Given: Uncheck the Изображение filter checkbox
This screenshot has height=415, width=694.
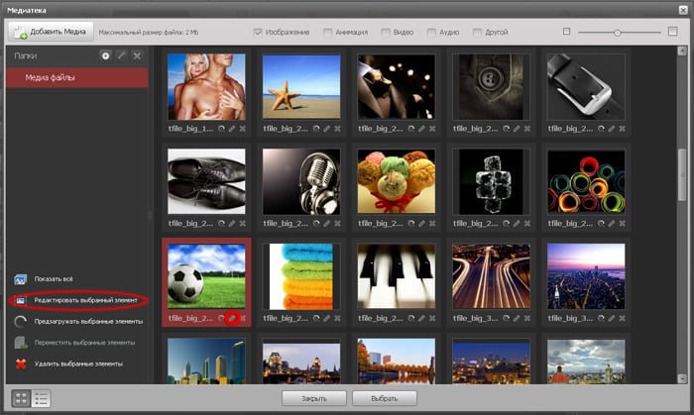Looking at the screenshot, I should tap(259, 33).
